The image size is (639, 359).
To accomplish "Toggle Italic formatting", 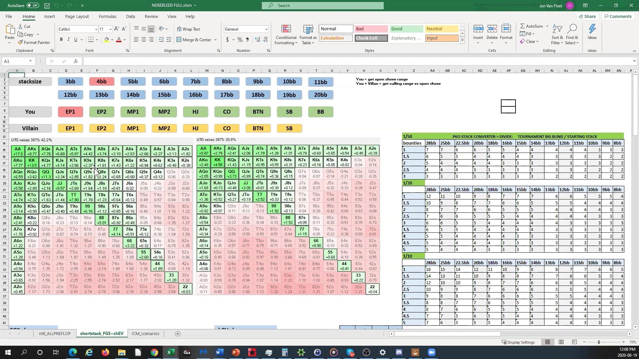I will [x=69, y=39].
